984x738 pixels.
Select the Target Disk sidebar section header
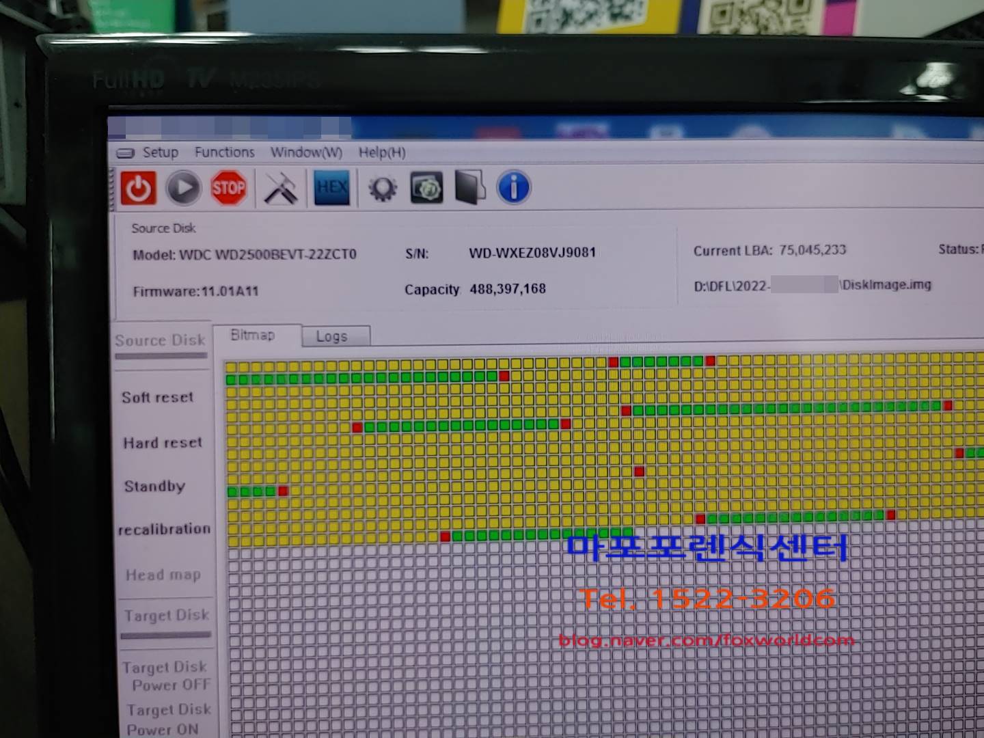tap(167, 615)
